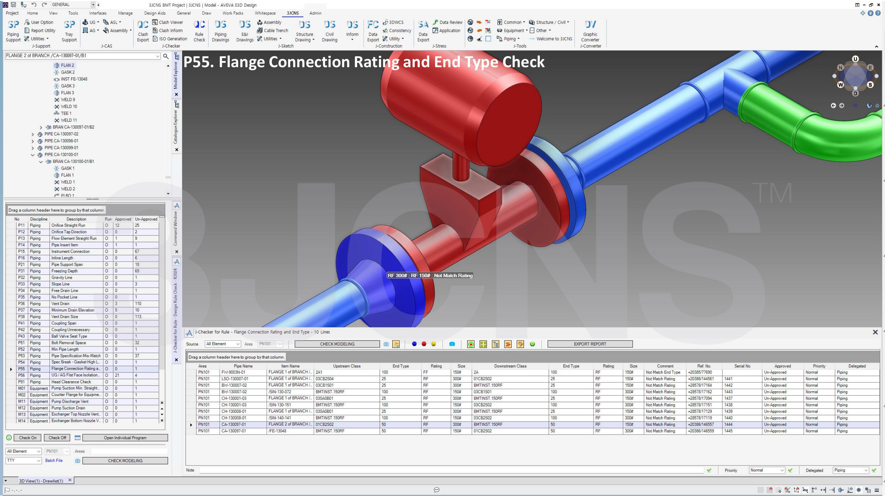The width and height of the screenshot is (885, 497).
Task: Open the Source All Element dropdown
Action: [x=223, y=344]
